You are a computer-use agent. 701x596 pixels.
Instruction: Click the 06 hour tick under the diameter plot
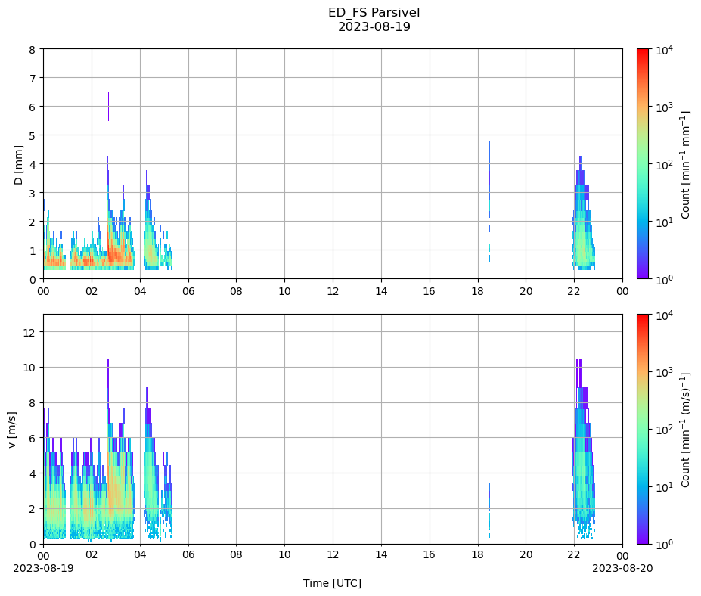pos(188,291)
